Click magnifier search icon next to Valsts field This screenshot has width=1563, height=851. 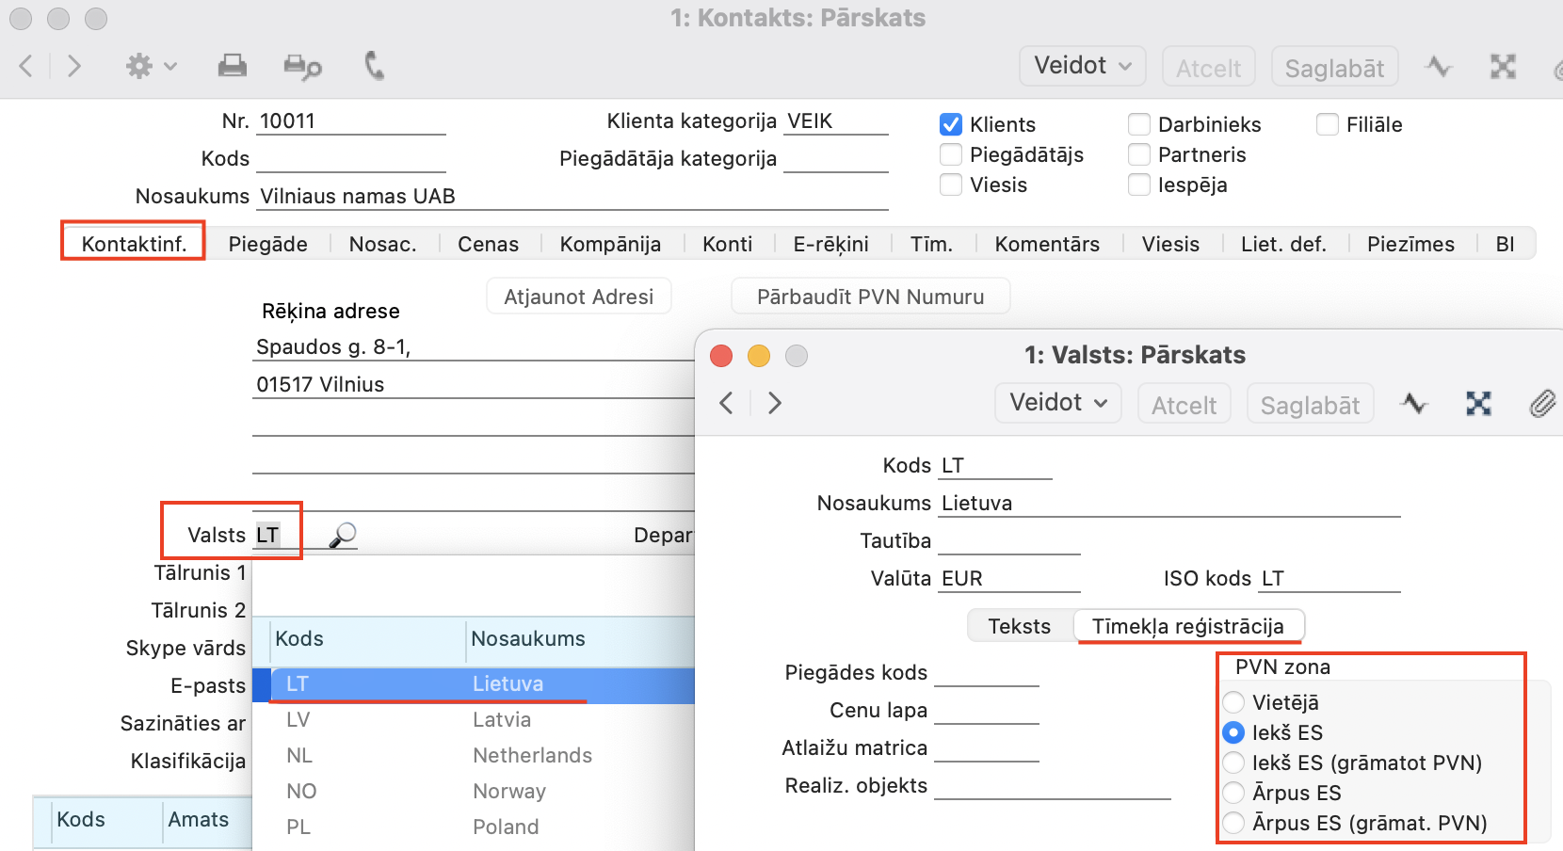[343, 535]
